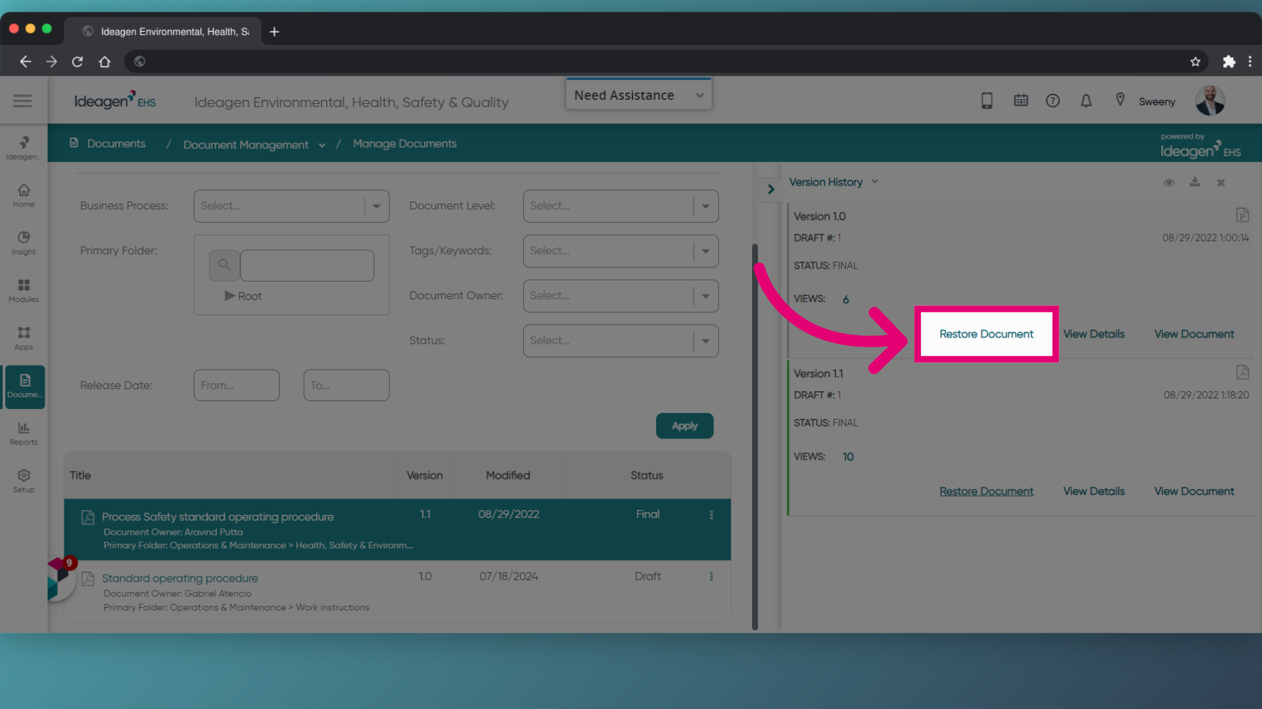The image size is (1262, 709).
Task: Go to Manage Documents breadcrumb
Action: click(x=404, y=143)
